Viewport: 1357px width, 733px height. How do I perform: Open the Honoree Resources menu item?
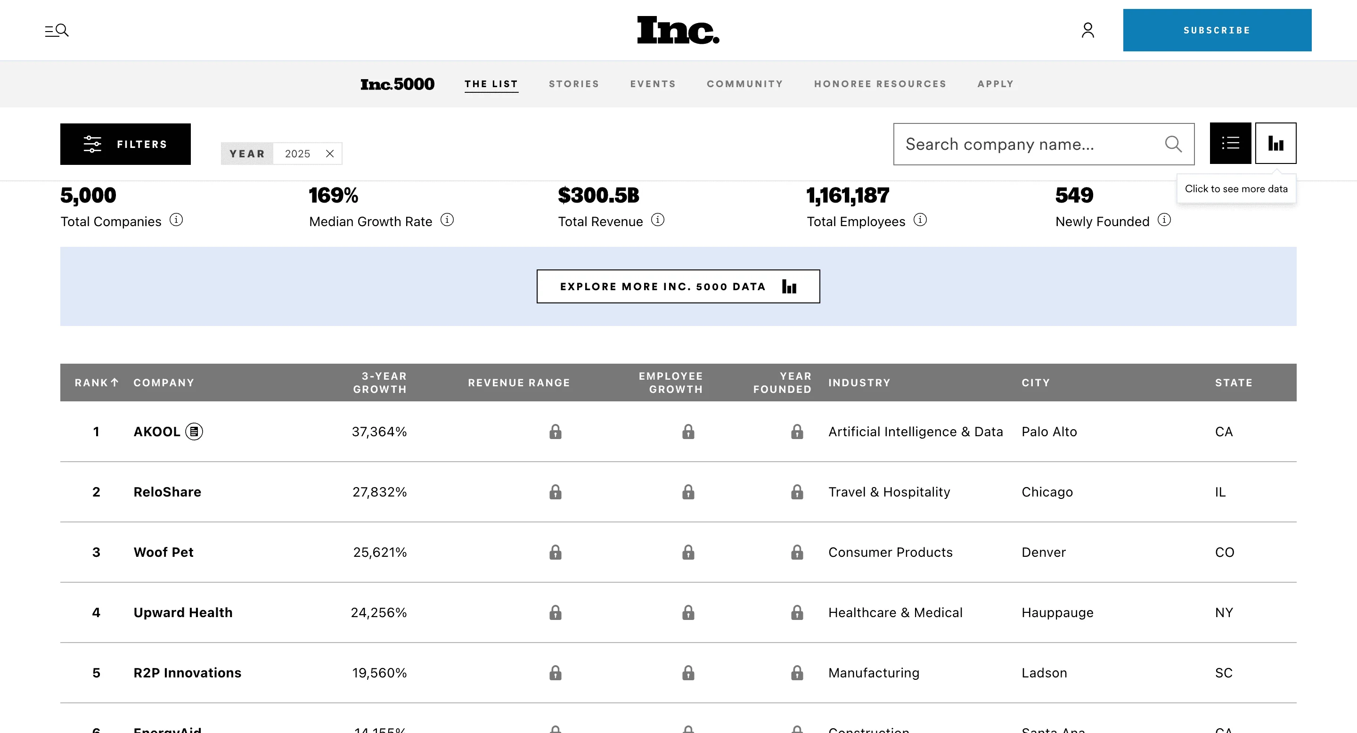click(x=880, y=84)
